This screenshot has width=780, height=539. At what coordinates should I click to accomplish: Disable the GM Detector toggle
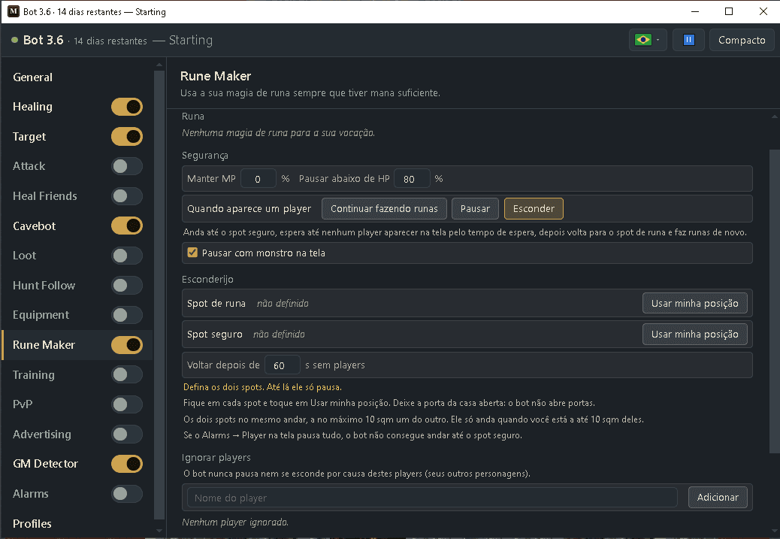tap(127, 464)
